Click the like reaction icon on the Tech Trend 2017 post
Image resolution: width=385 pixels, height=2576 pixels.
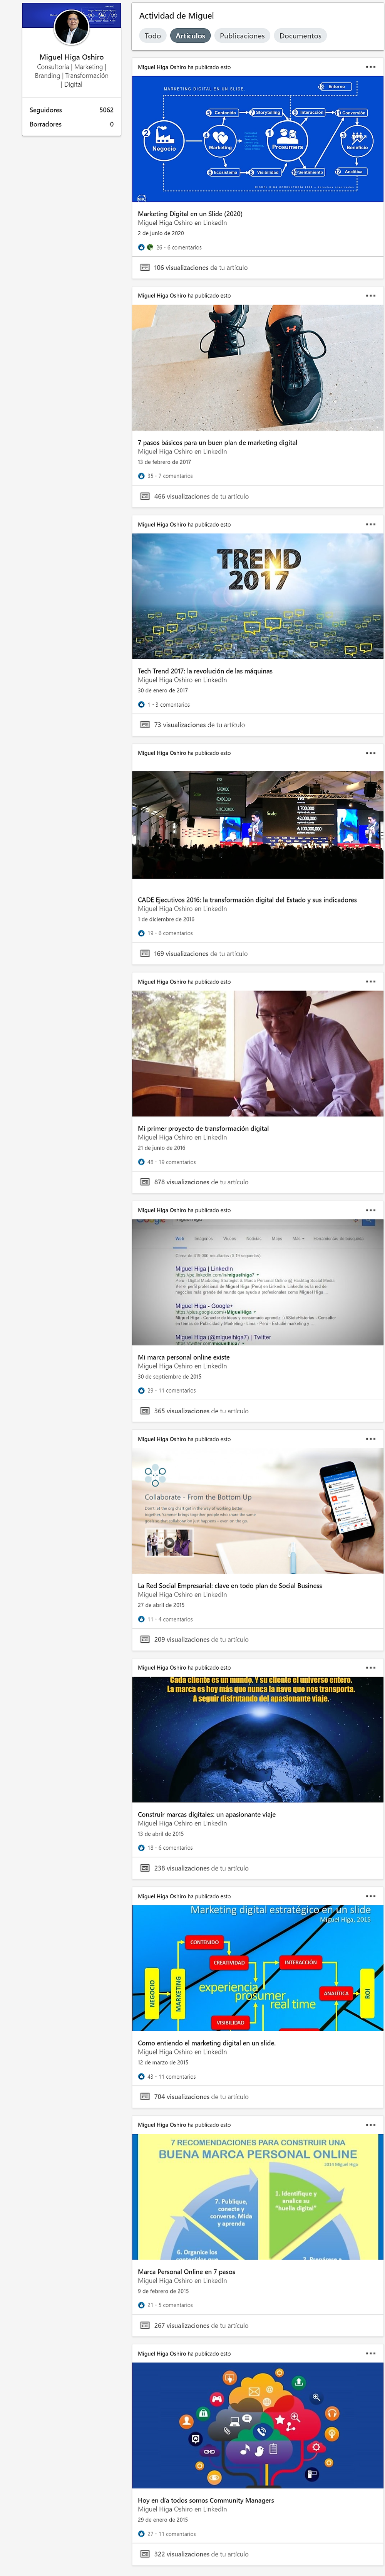(142, 705)
